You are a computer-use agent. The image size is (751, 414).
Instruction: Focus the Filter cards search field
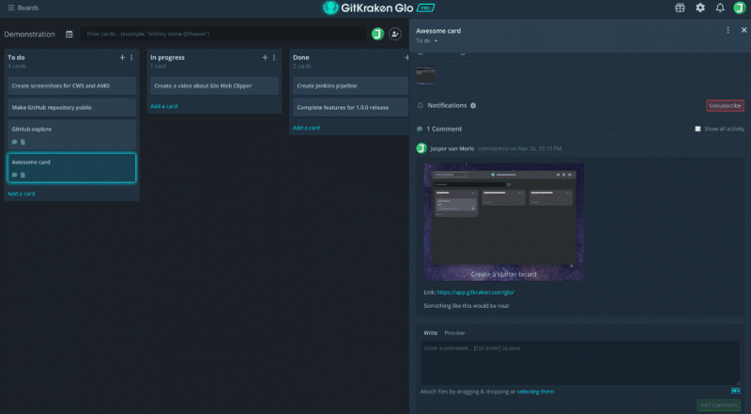pos(223,34)
